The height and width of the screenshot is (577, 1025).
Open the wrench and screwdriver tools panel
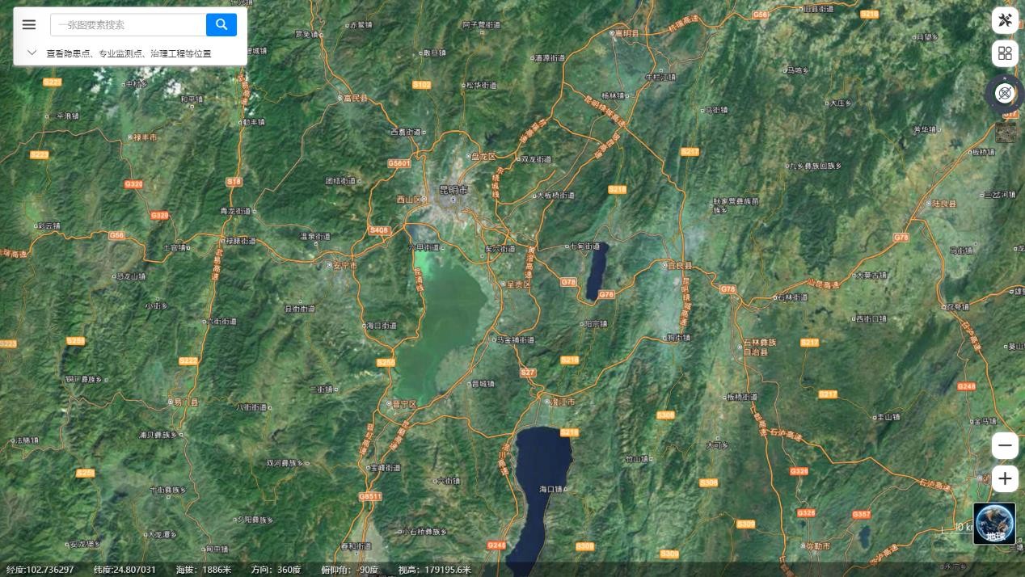1005,20
